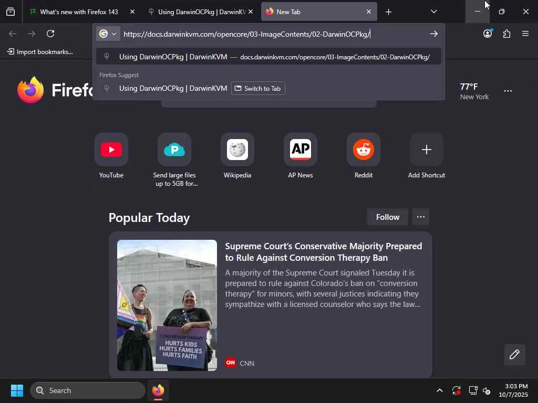Expand the list all tabs chevron

433,12
